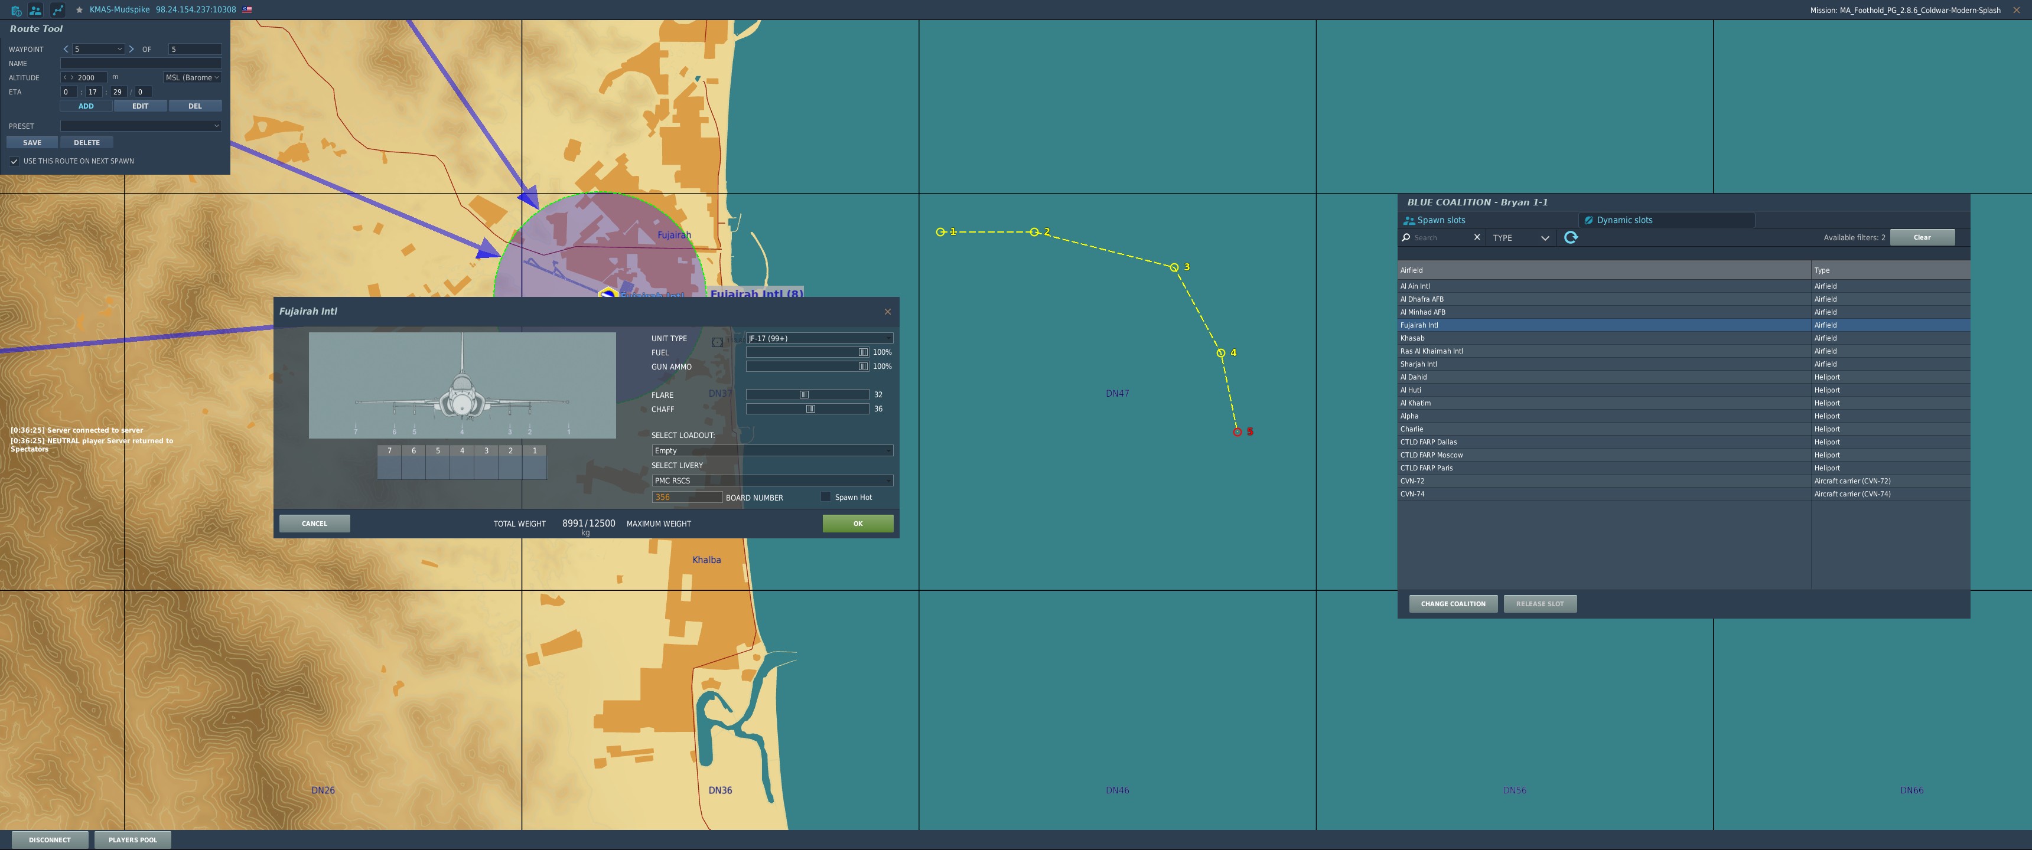Click the refresh slots icon
2032x850 pixels.
(x=1571, y=237)
